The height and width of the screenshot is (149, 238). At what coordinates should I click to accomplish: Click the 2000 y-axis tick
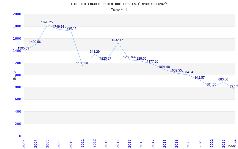click(x=17, y=14)
